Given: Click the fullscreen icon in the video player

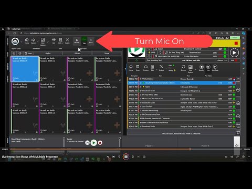Looking at the screenshot, I should 237,157.
